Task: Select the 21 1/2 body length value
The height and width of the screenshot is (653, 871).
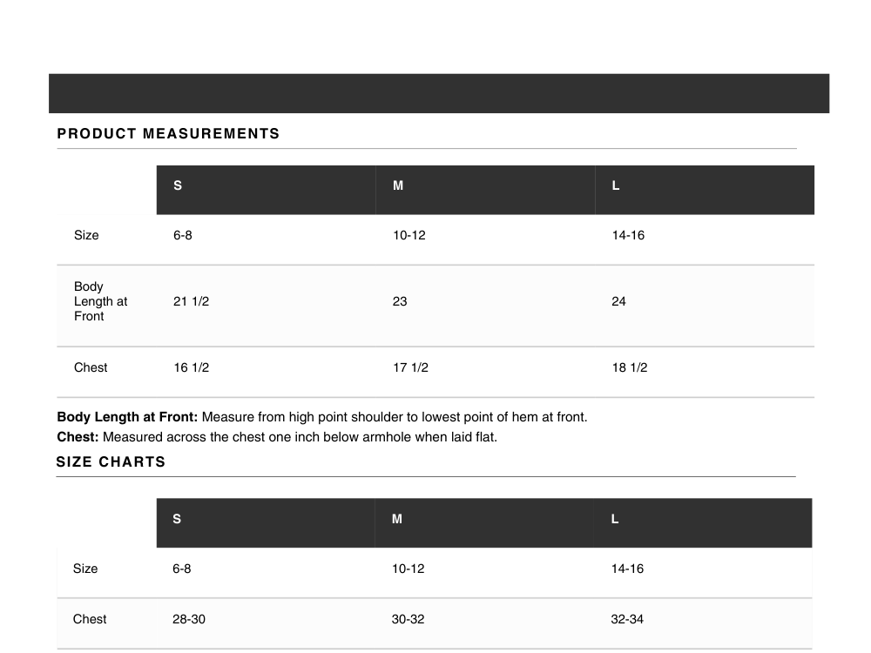Action: (192, 301)
